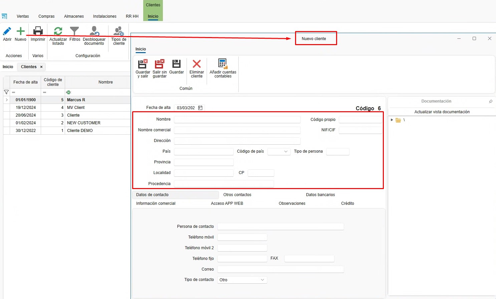Switch to Otros contactos tab
Viewport: 496px width, 299px height.
(x=237, y=195)
